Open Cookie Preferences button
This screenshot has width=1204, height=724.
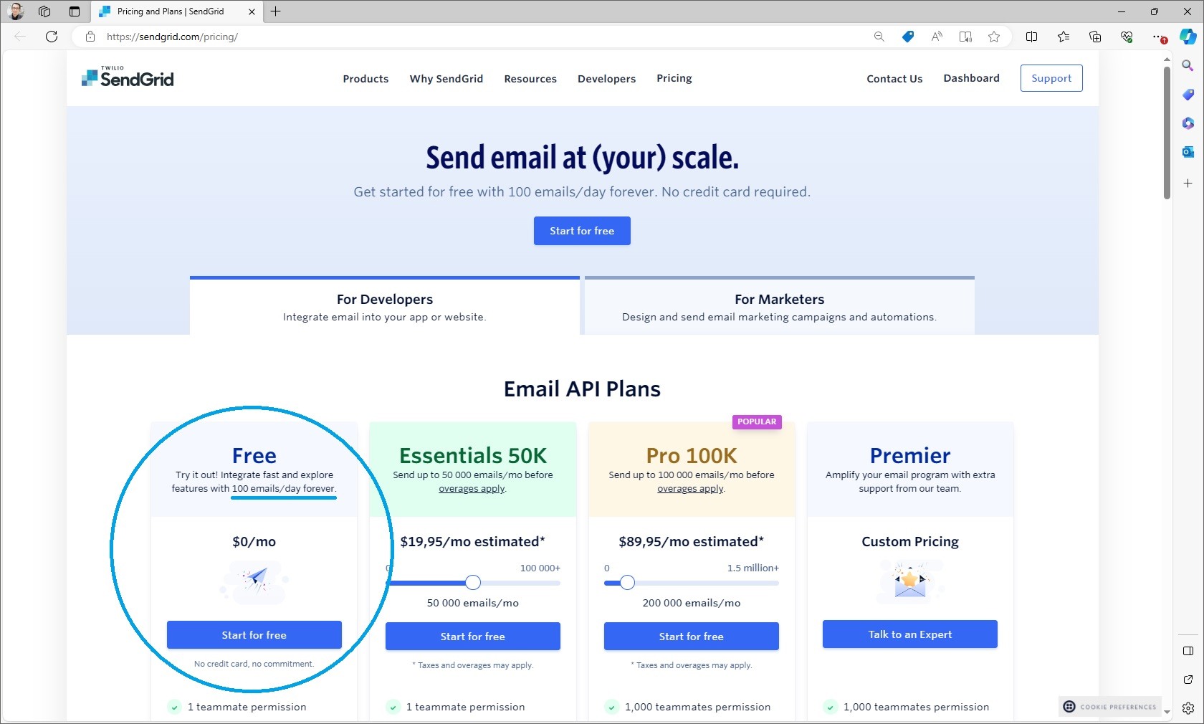tap(1111, 707)
